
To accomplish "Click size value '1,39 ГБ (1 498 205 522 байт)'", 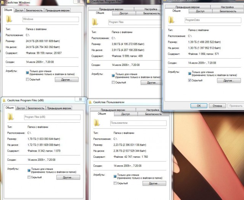I will [204, 42].
